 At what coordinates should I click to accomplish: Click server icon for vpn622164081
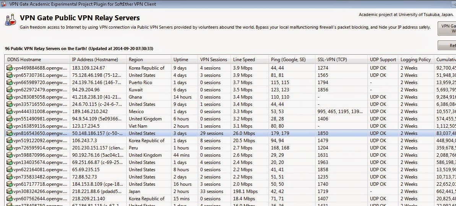9,170
